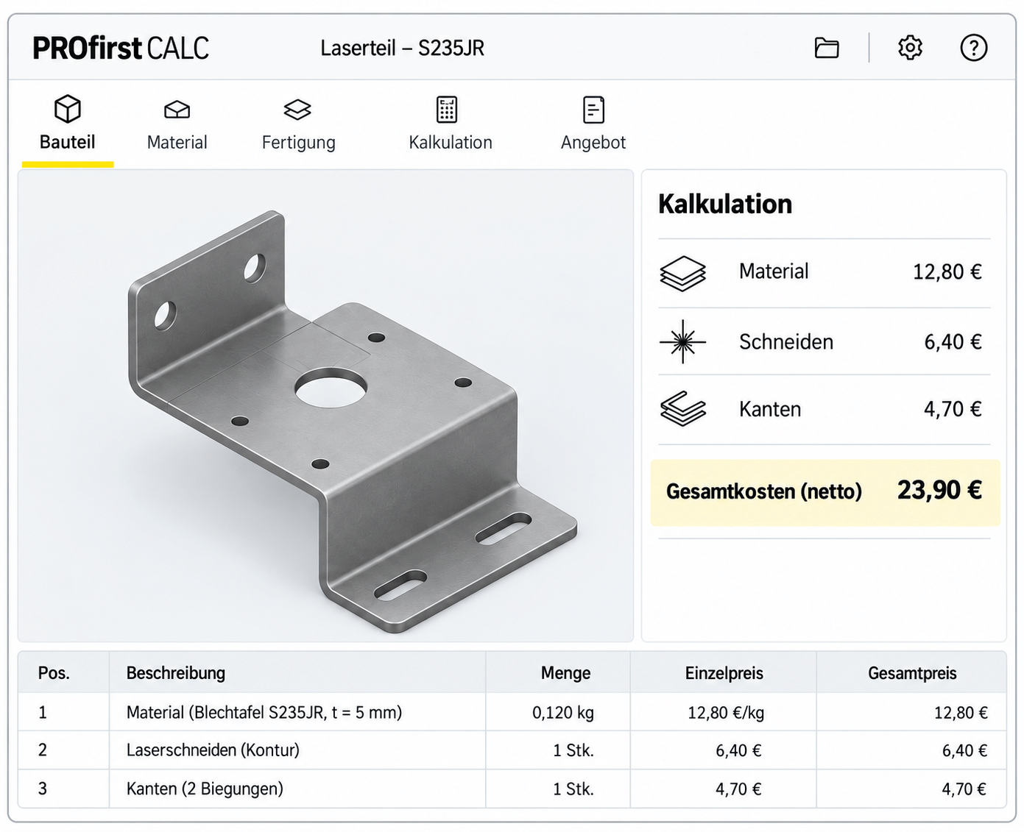Switch to the Material tab
The height and width of the screenshot is (832, 1024).
tap(177, 125)
